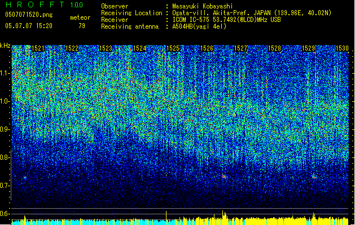The height and width of the screenshot is (225, 355).
Task: Click the 1.1 kHz axis label
Action: (5, 73)
